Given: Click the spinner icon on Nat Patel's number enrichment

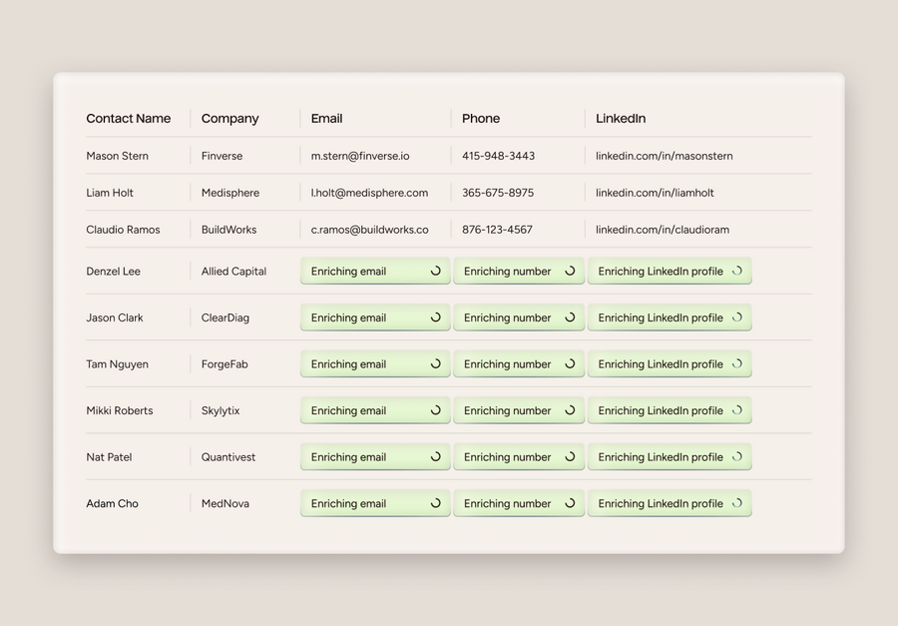Looking at the screenshot, I should (571, 456).
